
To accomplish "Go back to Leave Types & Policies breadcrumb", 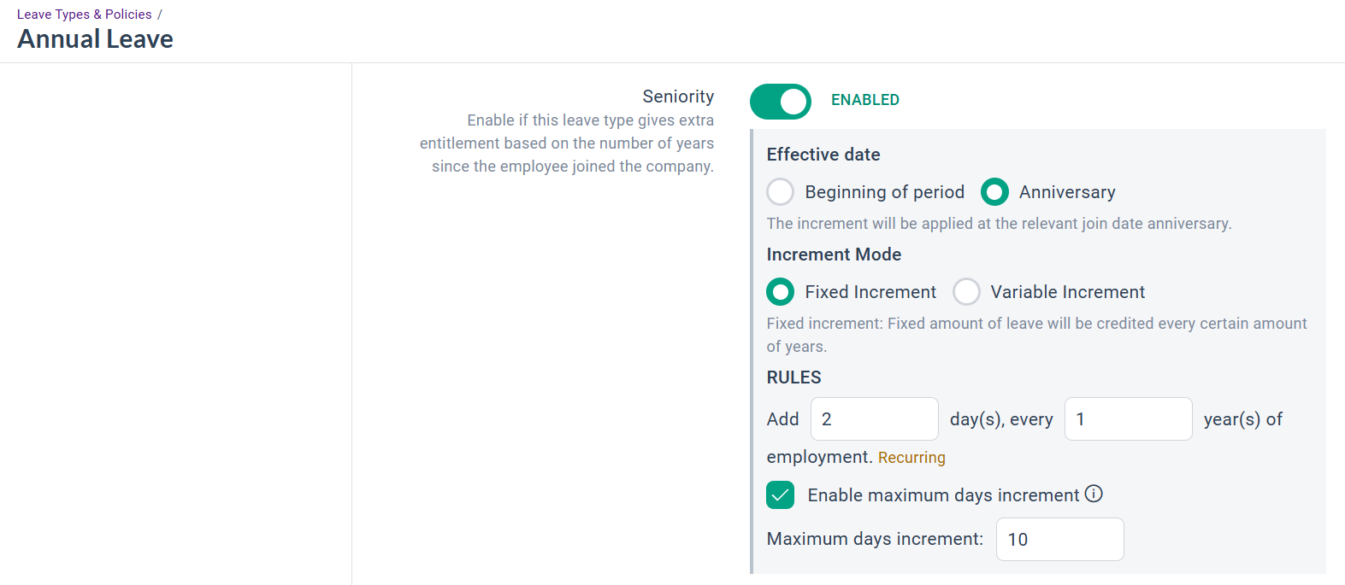I will (x=84, y=15).
